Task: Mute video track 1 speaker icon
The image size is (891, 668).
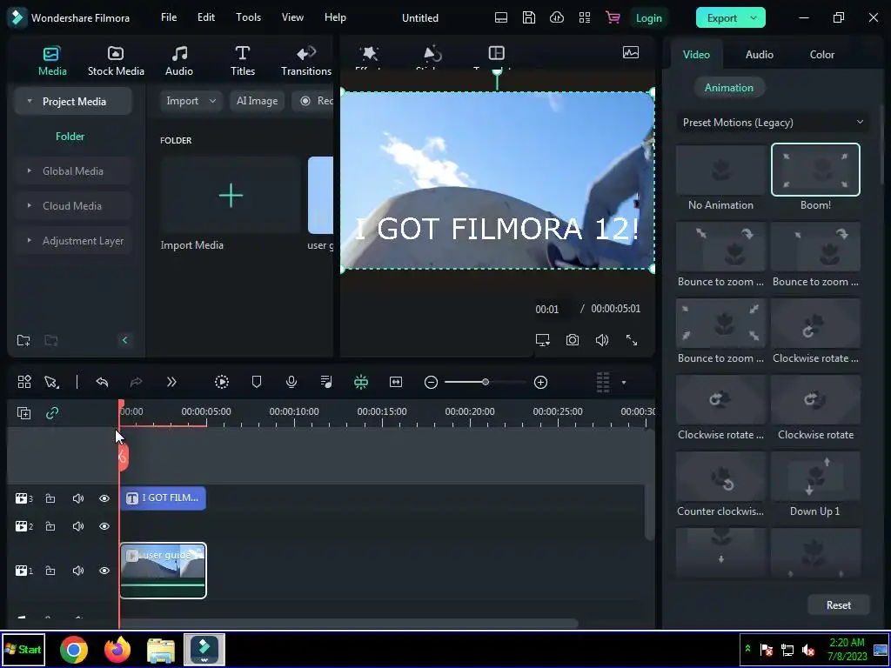Action: point(77,571)
